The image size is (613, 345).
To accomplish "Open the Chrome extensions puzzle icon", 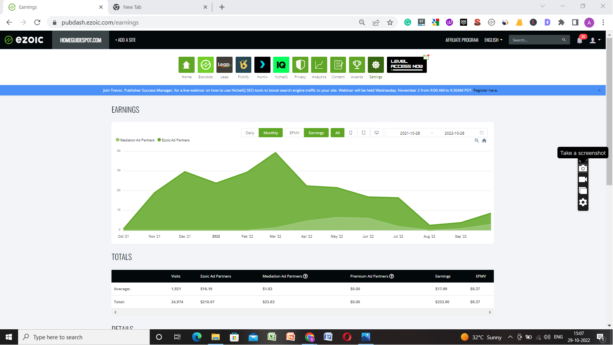I will 561,22.
